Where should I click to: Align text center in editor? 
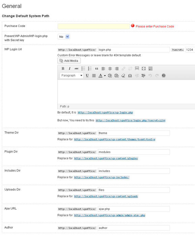(110, 69)
